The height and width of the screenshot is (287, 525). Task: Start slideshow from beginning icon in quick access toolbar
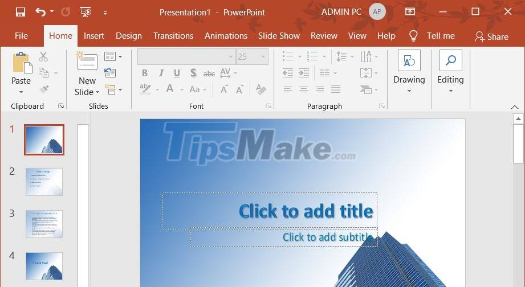(86, 13)
